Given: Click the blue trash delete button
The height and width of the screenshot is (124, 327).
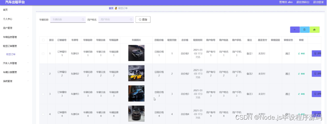Looking at the screenshot, I should click(304, 29).
